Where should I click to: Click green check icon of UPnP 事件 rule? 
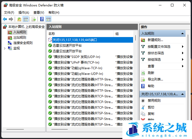[50, 62]
